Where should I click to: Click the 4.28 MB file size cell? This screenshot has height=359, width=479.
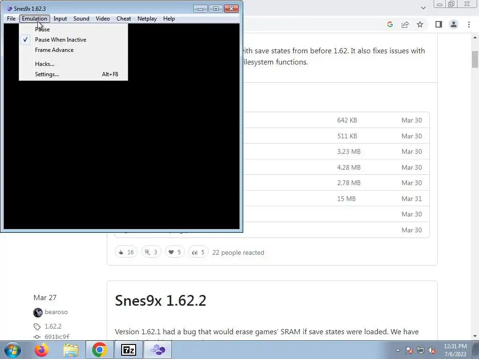click(x=349, y=168)
